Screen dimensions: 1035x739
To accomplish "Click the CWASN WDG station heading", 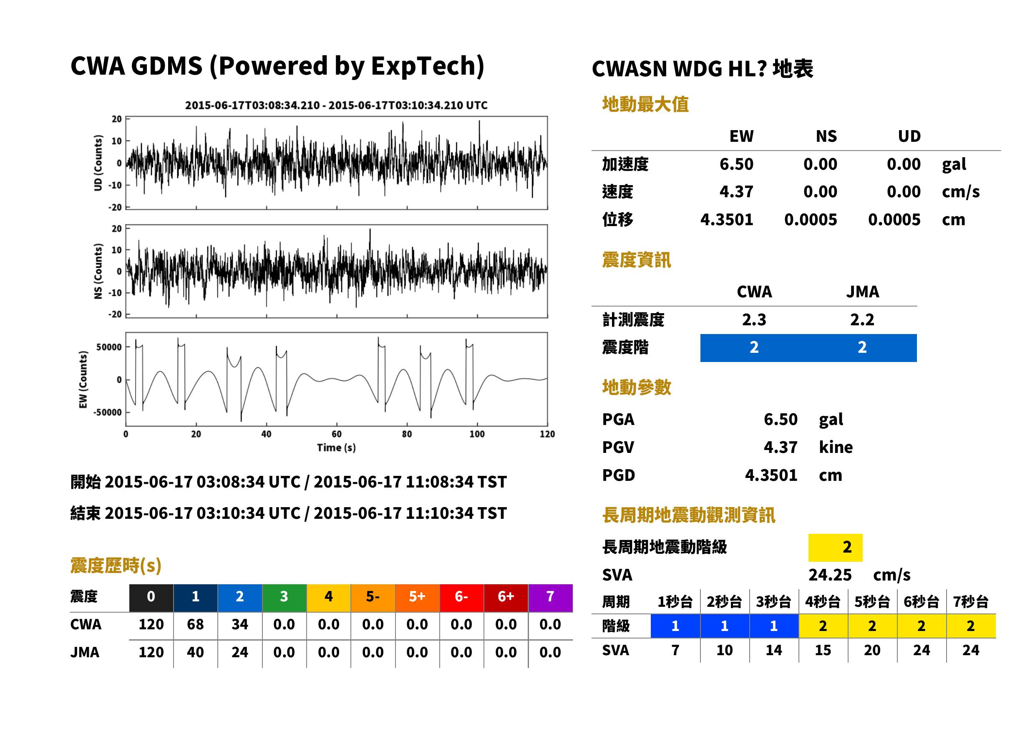I will pos(702,69).
